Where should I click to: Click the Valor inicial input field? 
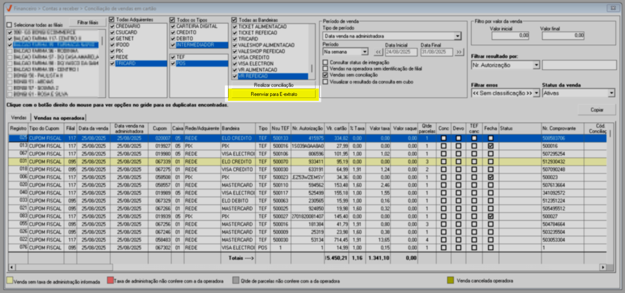(510, 36)
